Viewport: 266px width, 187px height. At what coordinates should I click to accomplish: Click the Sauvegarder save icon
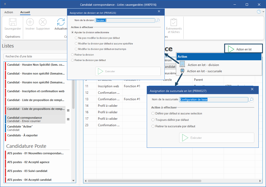13,22
